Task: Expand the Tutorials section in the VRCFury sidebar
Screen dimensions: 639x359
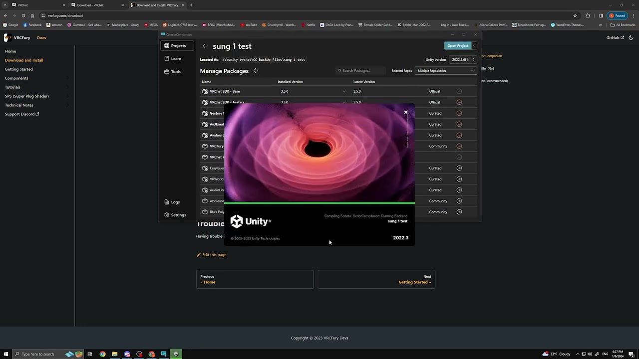Action: click(67, 87)
